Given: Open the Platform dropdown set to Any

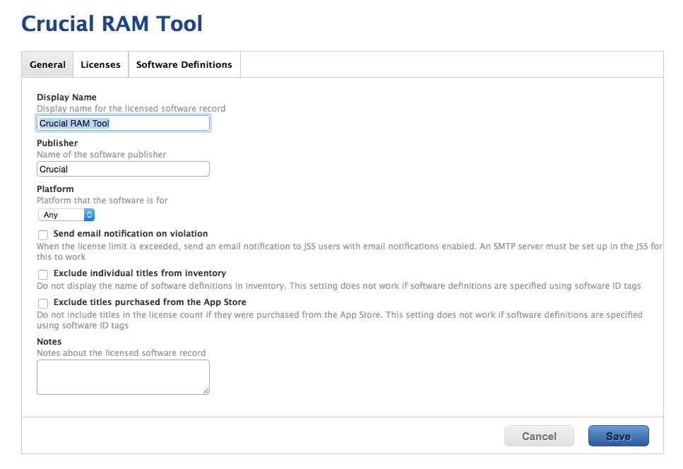Looking at the screenshot, I should coord(66,215).
